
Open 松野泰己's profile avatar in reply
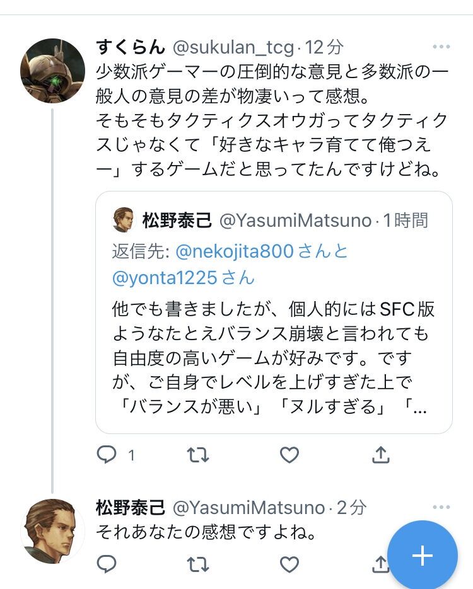coord(53,530)
